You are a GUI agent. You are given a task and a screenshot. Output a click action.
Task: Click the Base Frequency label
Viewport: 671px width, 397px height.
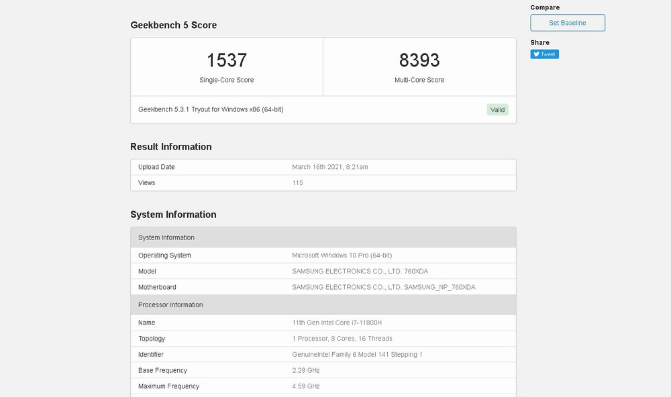[x=162, y=370]
